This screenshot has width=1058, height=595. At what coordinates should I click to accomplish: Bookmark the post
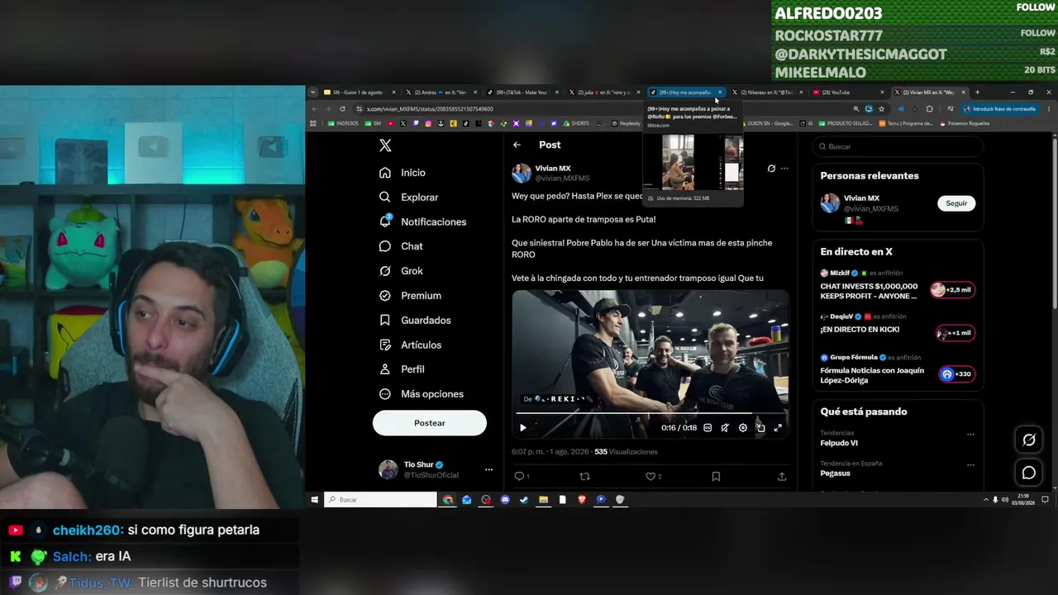[x=716, y=476]
